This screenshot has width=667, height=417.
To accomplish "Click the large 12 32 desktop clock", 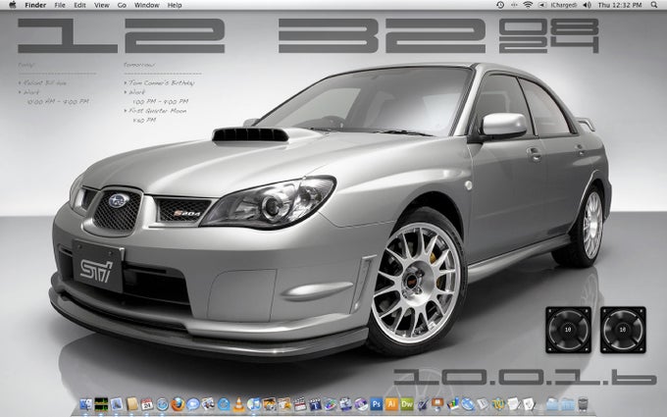I will pyautogui.click(x=251, y=35).
